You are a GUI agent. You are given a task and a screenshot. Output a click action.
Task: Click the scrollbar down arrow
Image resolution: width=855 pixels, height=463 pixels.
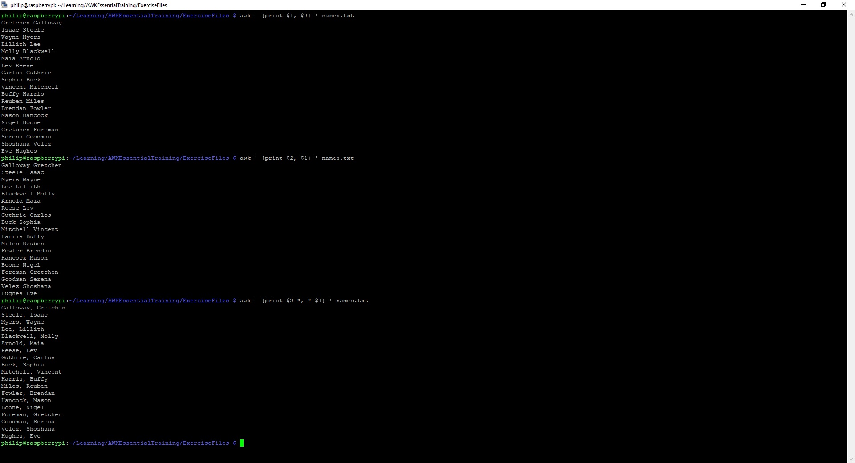tap(851, 459)
